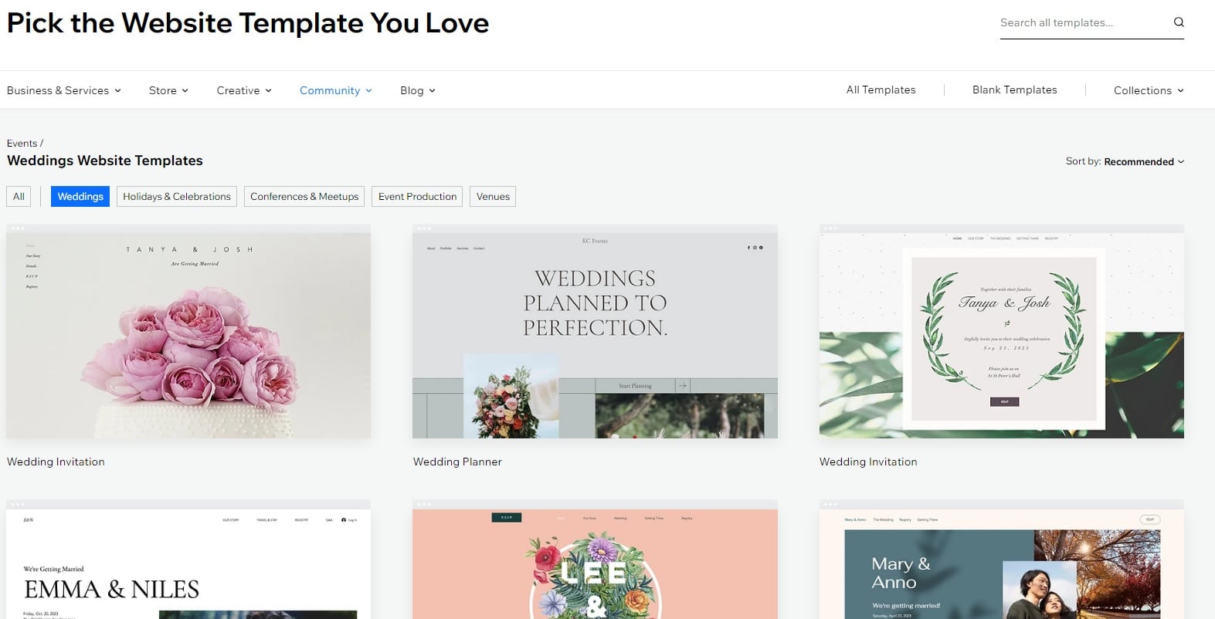1215x619 pixels.
Task: Open the pink peonies Wedding Invitation thumbnail
Action: click(x=188, y=331)
